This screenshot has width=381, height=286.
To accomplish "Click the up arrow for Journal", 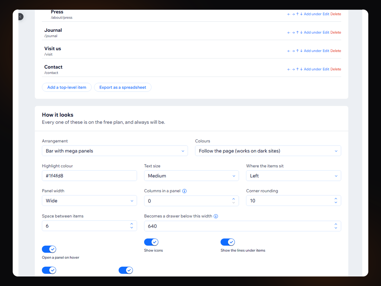I will (297, 32).
